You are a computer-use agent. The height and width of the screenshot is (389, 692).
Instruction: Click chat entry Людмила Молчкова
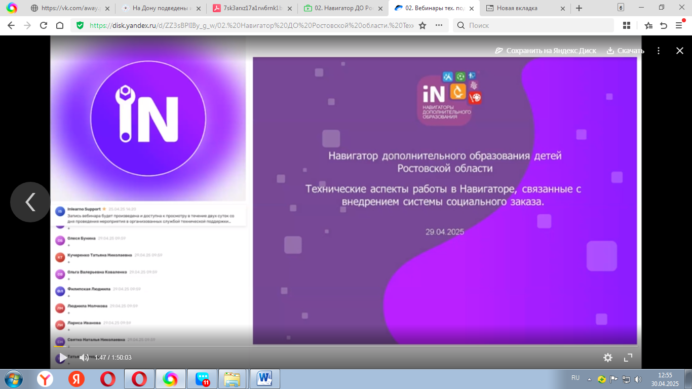88,306
